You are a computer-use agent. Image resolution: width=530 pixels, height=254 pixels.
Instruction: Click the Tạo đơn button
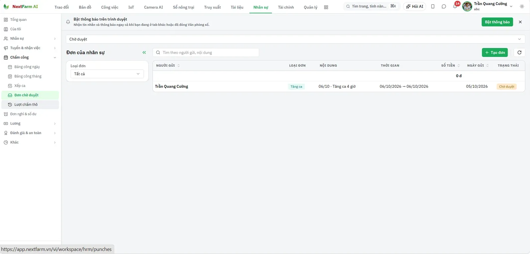[495, 52]
